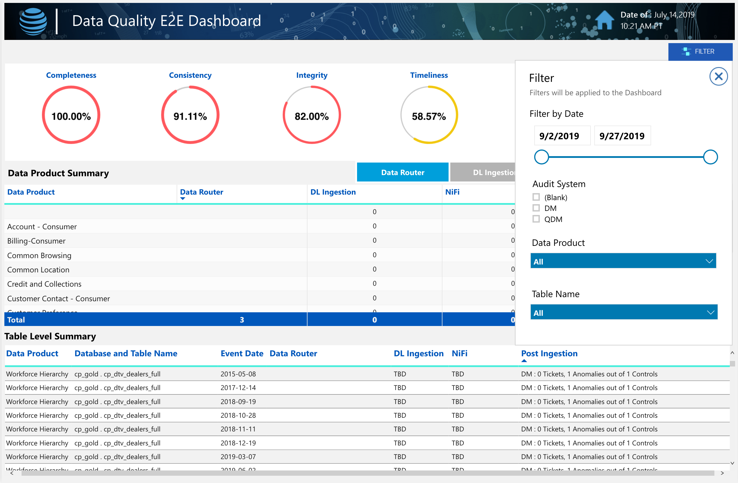Click table scroll-down arrow on right
738x483 pixels.
[732, 463]
